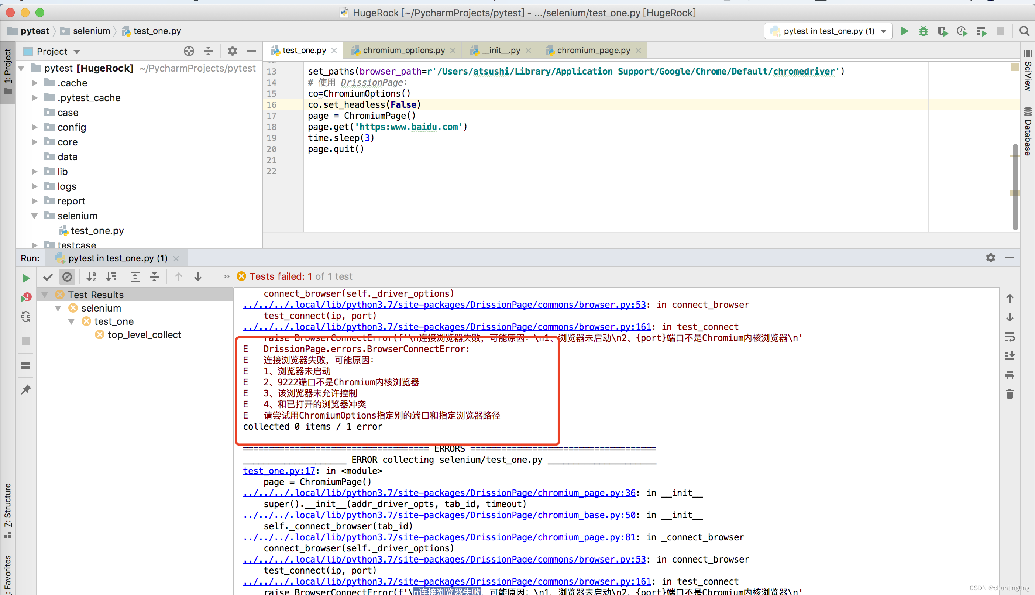Expand all test results
The height and width of the screenshot is (595, 1035).
click(x=135, y=277)
